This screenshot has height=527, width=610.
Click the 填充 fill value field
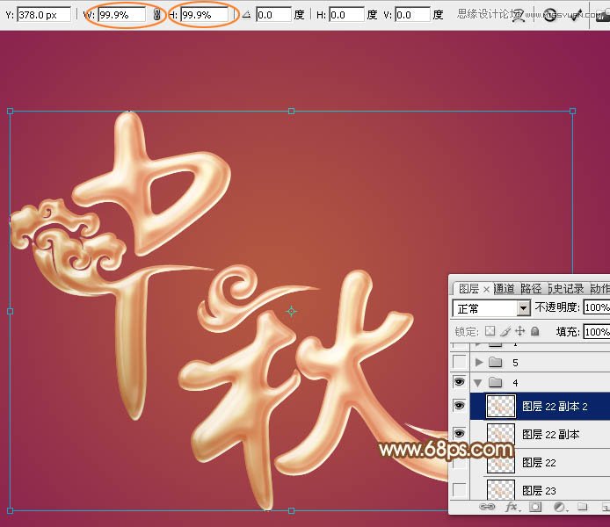pos(597,331)
